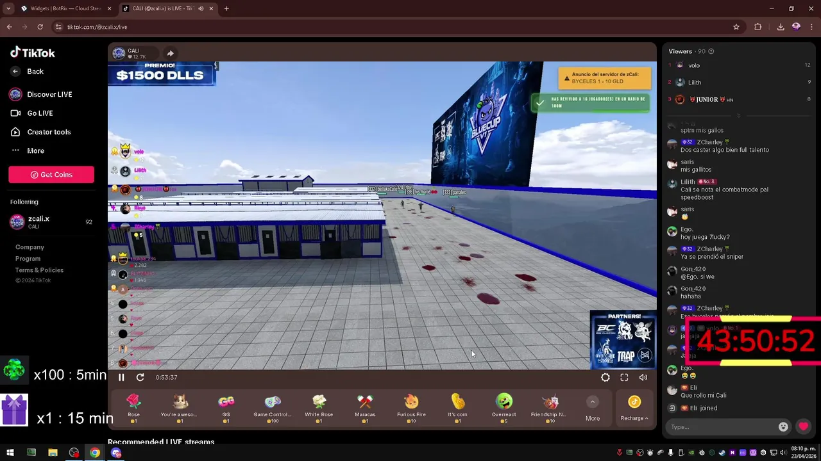This screenshot has width=821, height=461.
Task: Open Chrome three-dot menu
Action: 811,27
